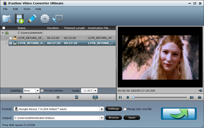Click the disc source icon beside C:\Users\Administr..

(x=7, y=33)
